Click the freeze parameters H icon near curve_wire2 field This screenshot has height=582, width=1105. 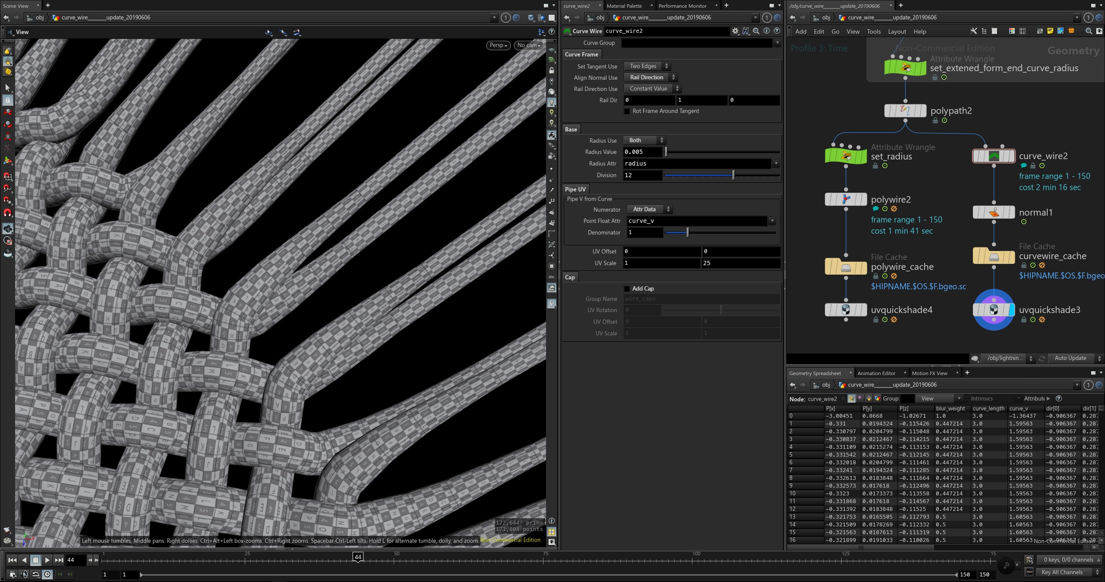[x=745, y=31]
